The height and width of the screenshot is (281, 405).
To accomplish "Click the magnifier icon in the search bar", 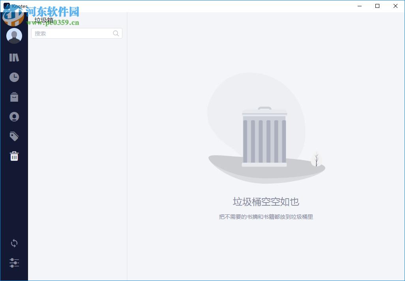I will click(116, 33).
